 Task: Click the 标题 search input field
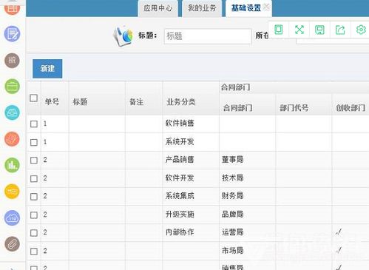click(208, 36)
